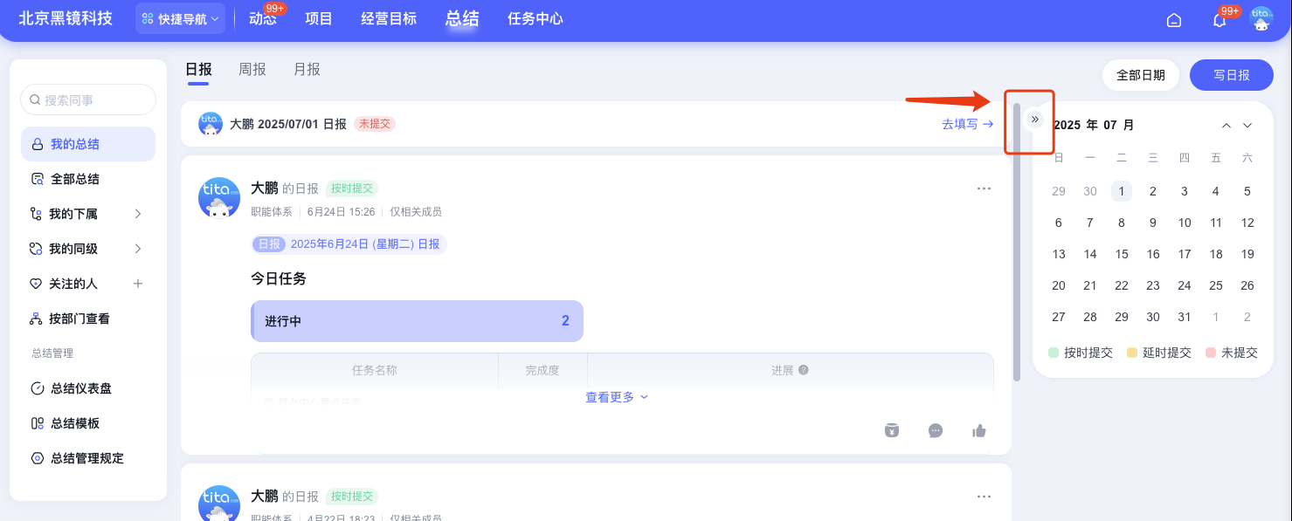The height and width of the screenshot is (521, 1292).
Task: Collapse the calendar panel with the » button
Action: coord(1034,120)
